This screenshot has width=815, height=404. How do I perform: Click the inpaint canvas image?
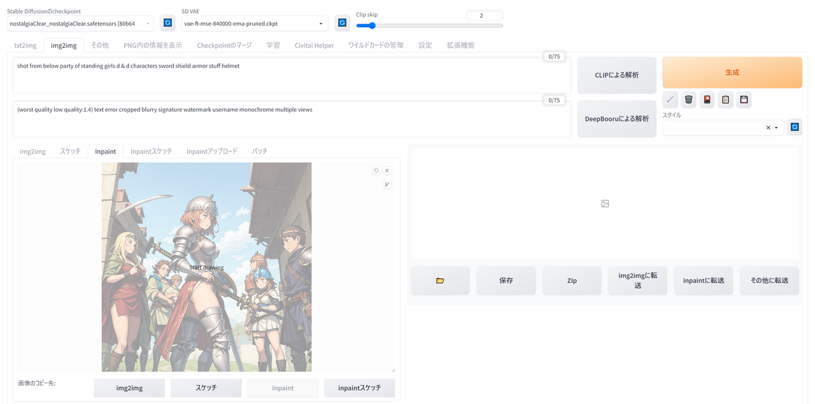click(x=206, y=267)
